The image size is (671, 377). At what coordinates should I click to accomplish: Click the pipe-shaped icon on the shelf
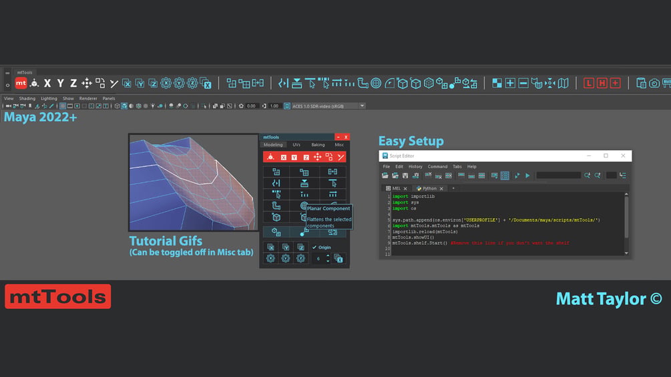[363, 83]
